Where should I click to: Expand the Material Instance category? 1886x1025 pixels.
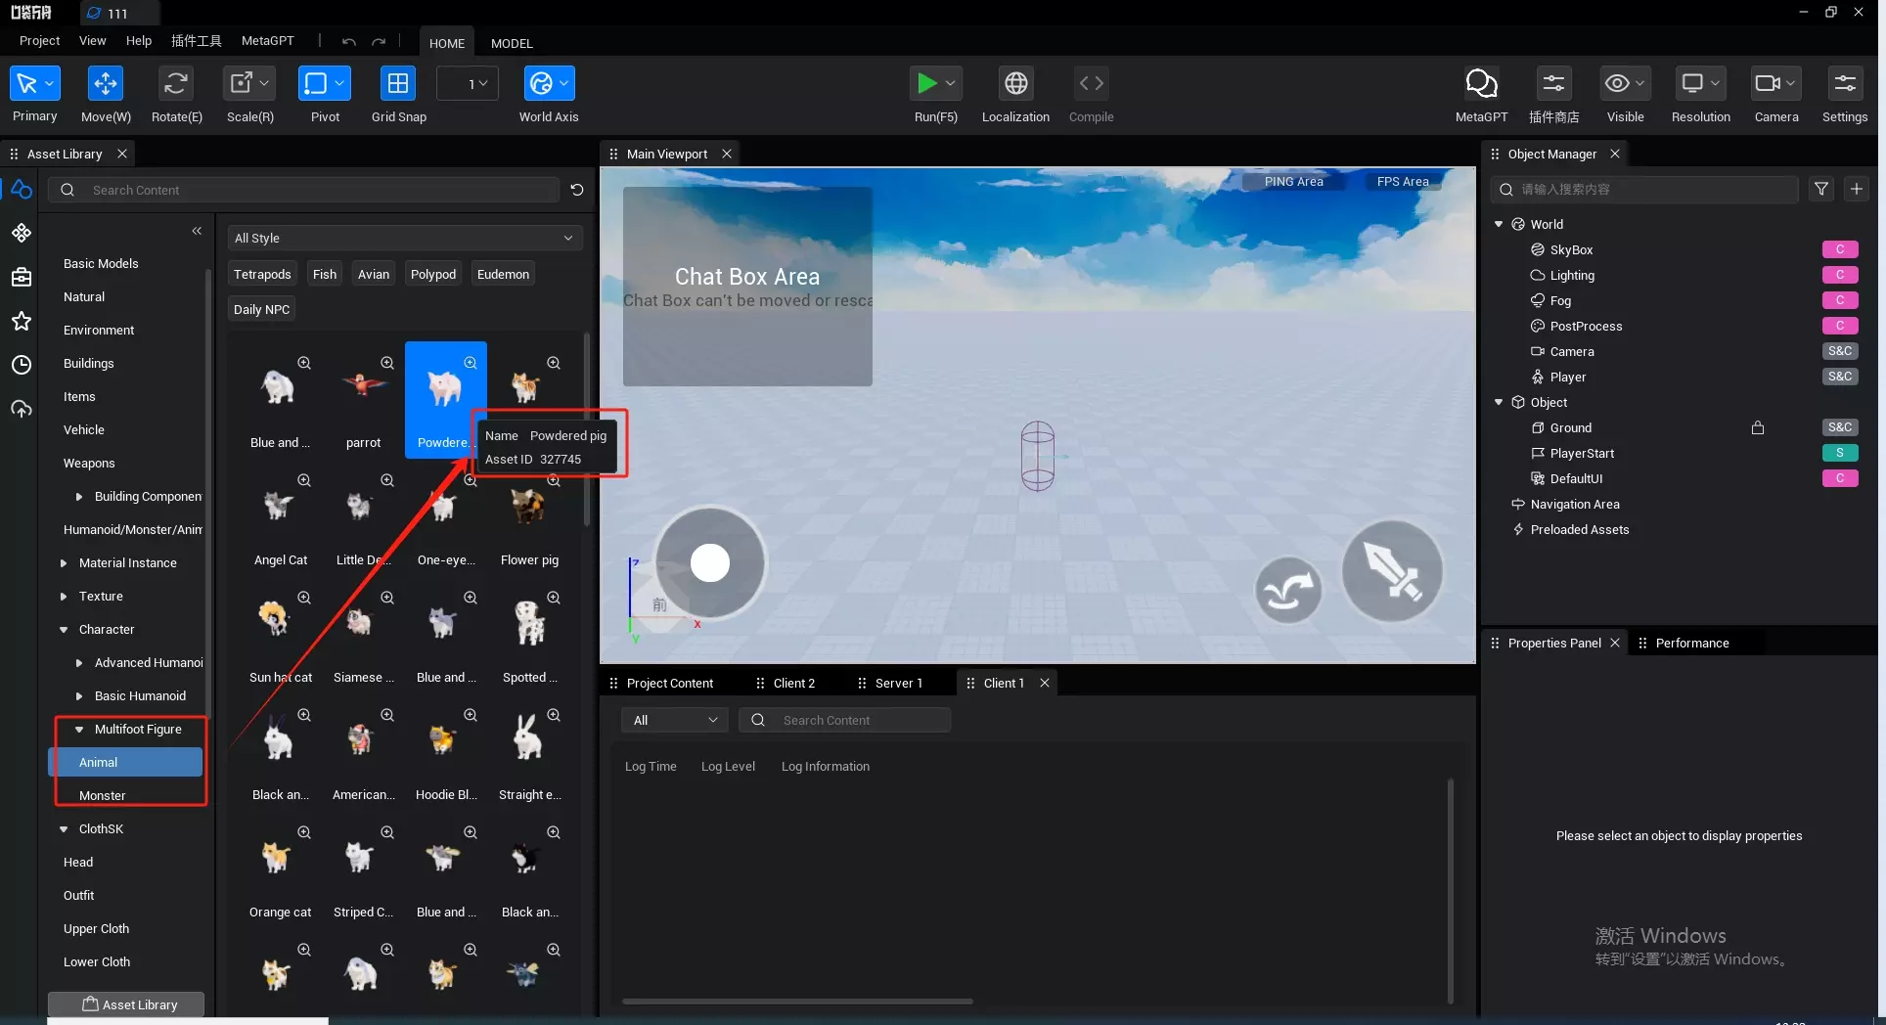coord(64,563)
